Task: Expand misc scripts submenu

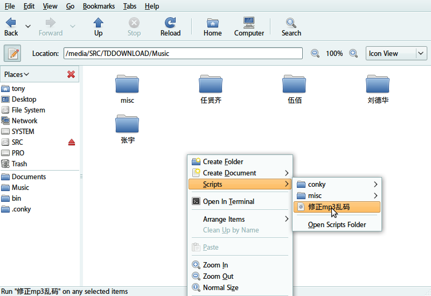Action: (337, 195)
